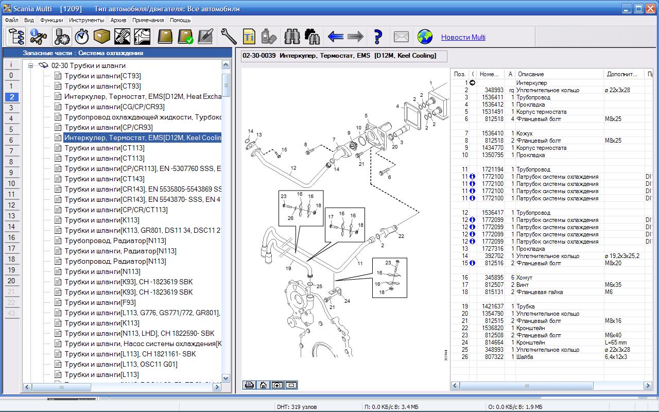Click the chassis info toolbar icon
Image resolution: width=659 pixels, height=412 pixels.
[x=39, y=37]
